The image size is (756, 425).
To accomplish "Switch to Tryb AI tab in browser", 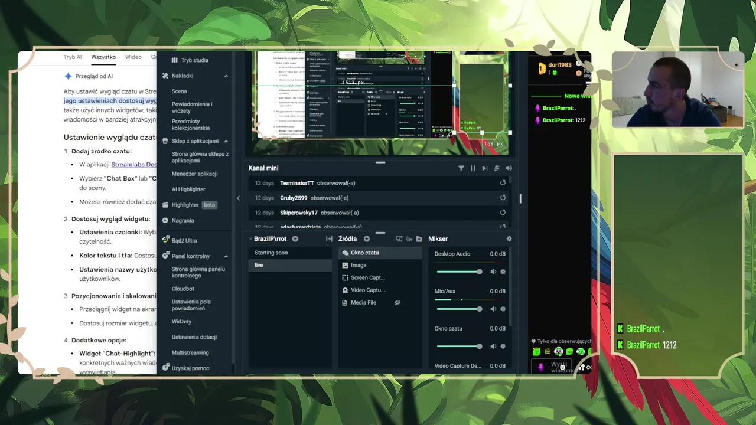I will pos(73,57).
